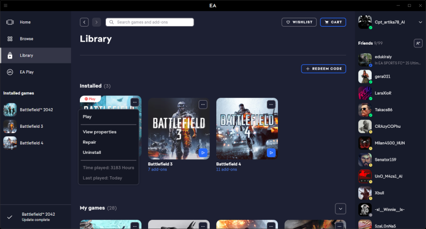Open the three-dot menu on Battlefield 2042 card
Image resolution: width=426 pixels, height=229 pixels.
click(135, 102)
